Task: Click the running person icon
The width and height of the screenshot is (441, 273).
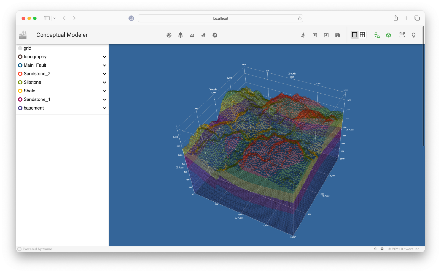Action: click(303, 35)
